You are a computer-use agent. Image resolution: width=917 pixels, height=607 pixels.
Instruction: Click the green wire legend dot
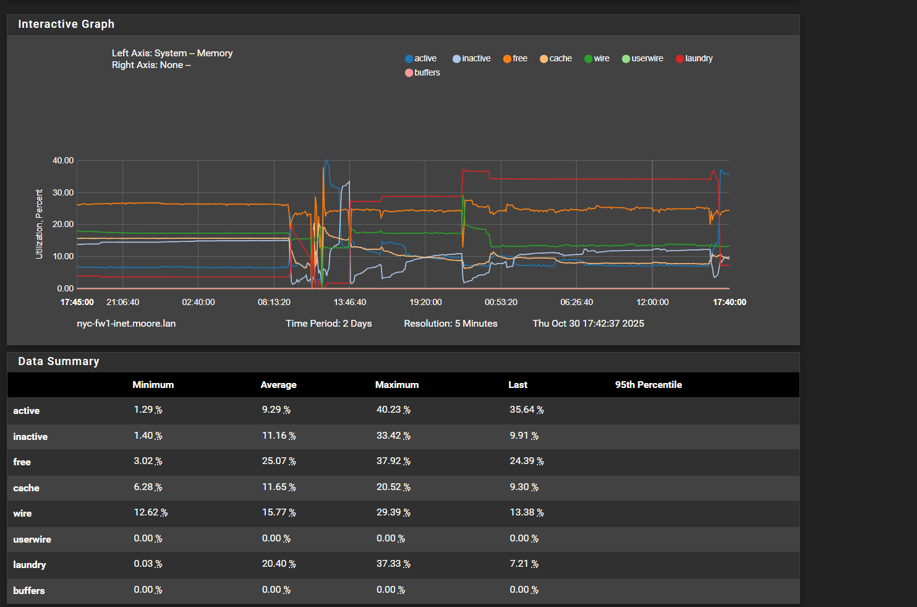589,59
